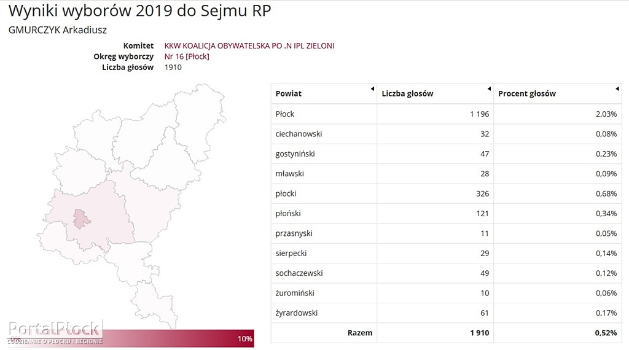The height and width of the screenshot is (350, 629).
Task: Select the płocki county row
Action: 446,193
